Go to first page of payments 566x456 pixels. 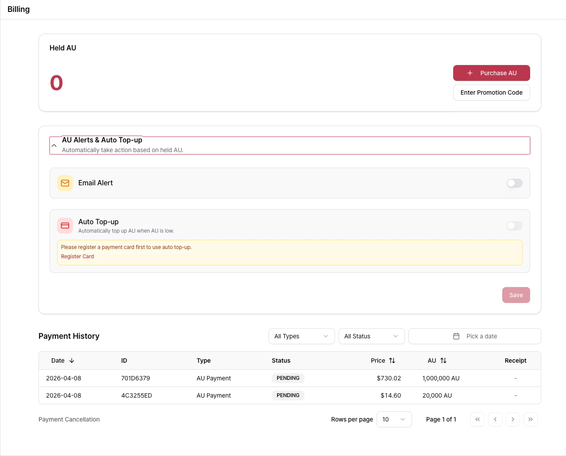(477, 419)
